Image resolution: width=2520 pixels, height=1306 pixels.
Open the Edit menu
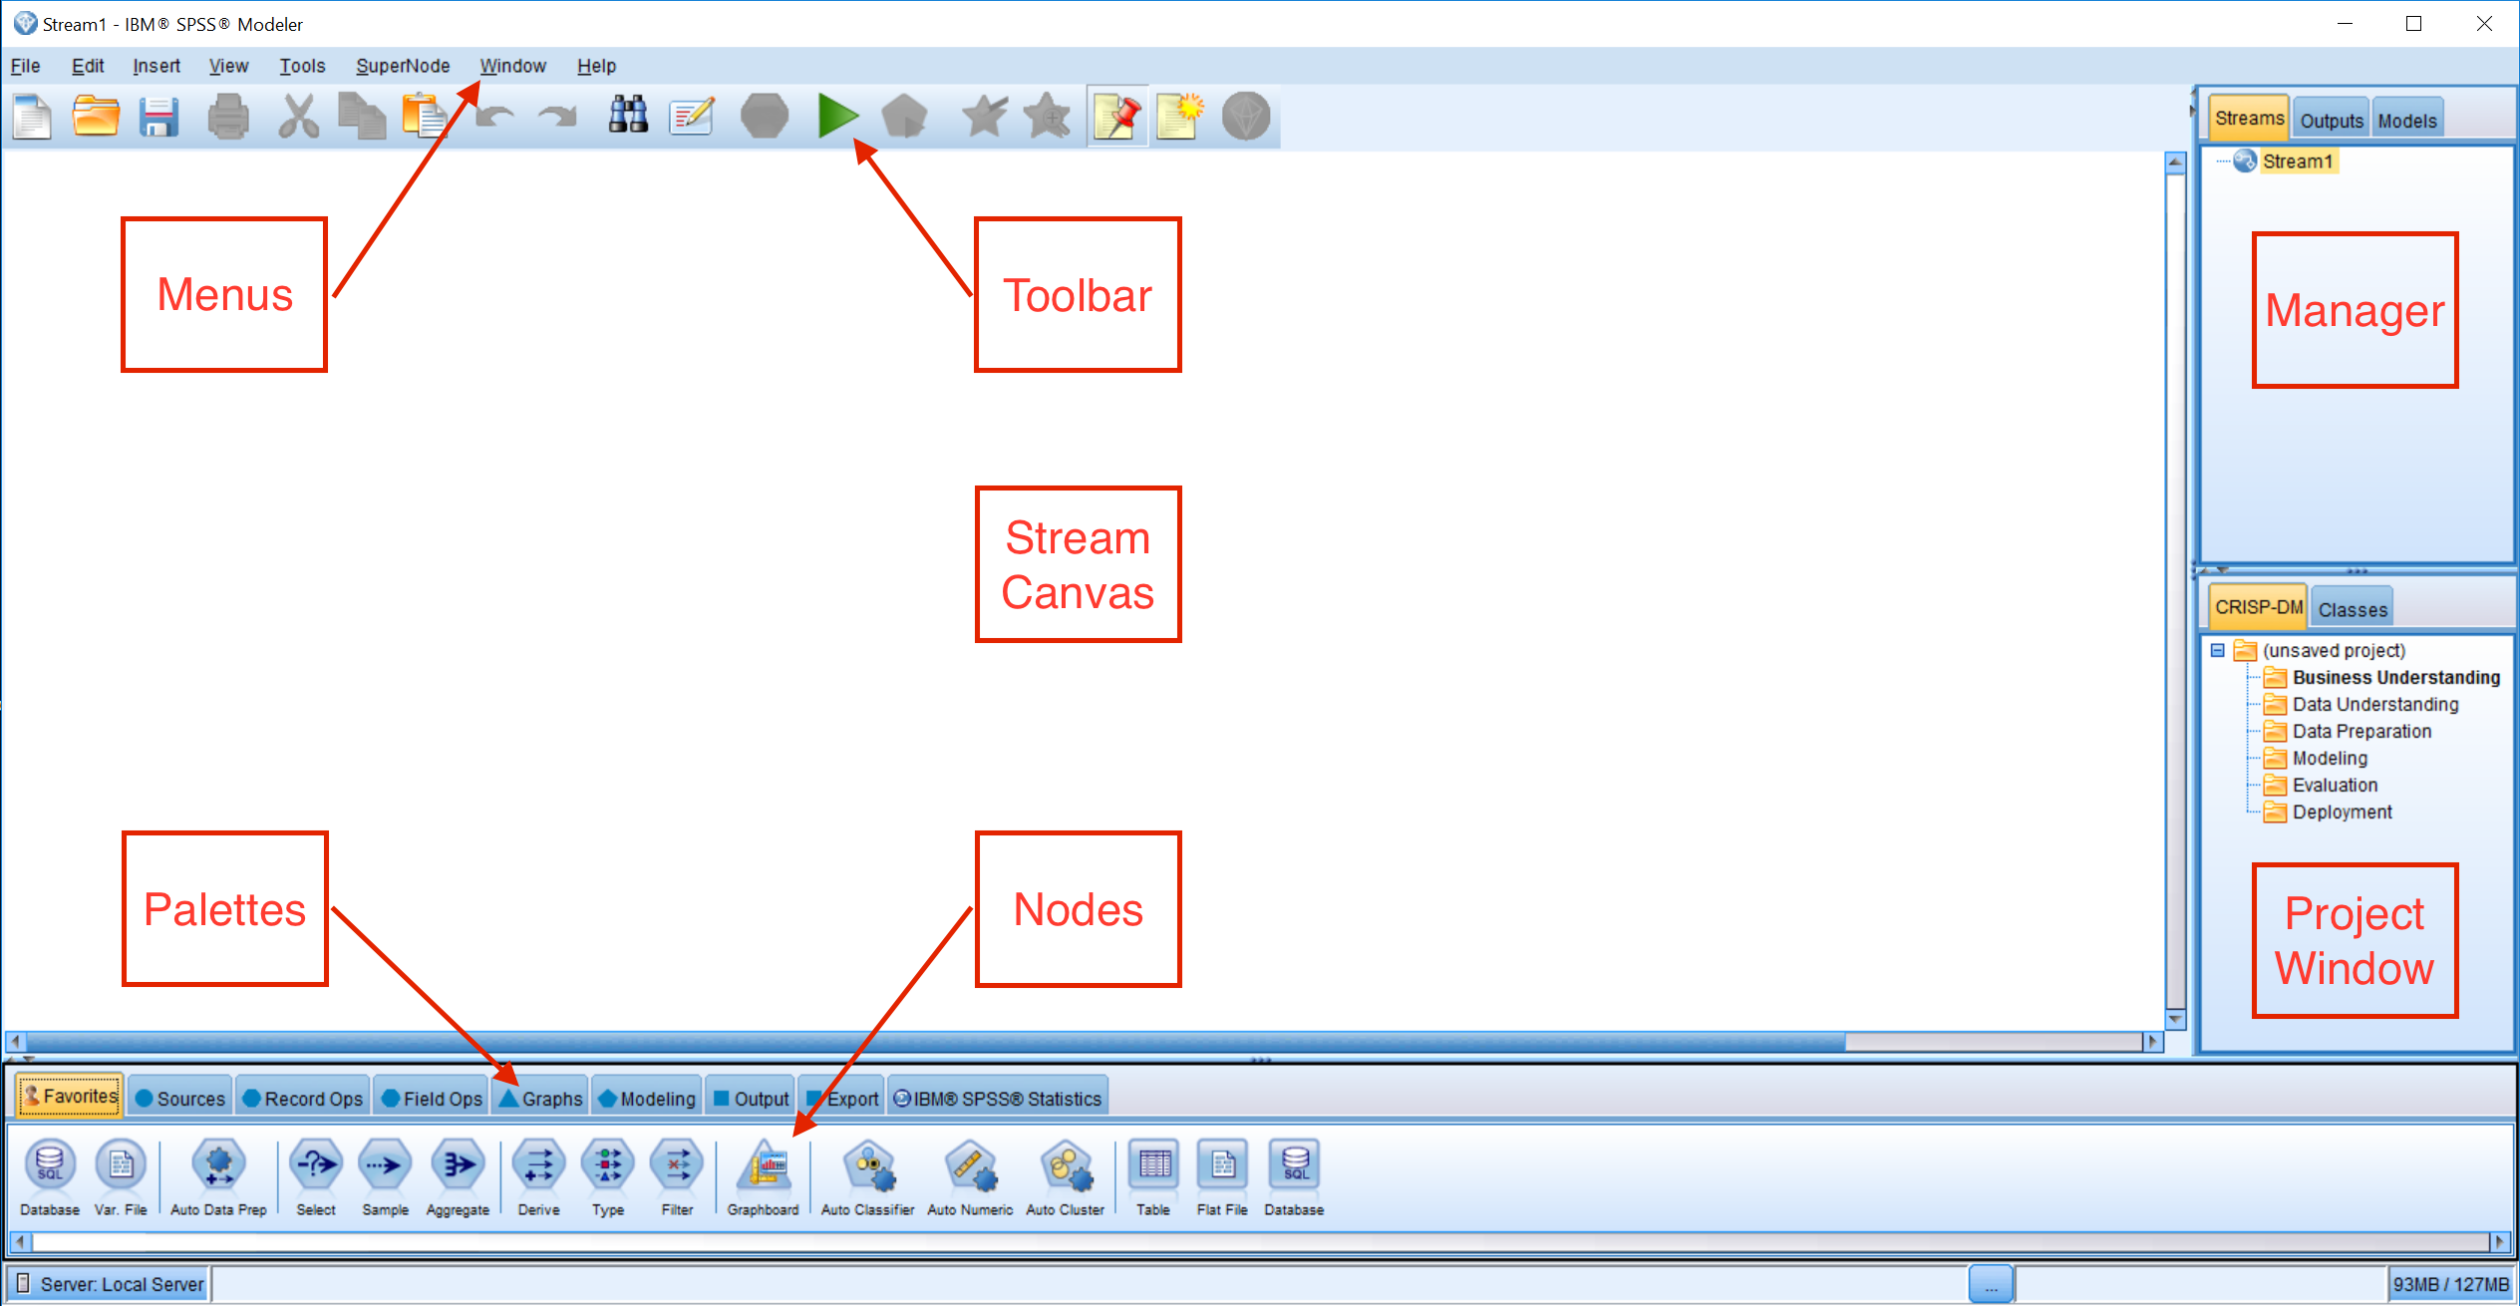point(88,66)
